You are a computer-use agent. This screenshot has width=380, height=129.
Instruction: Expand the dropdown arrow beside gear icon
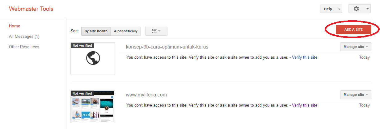tap(368, 9)
